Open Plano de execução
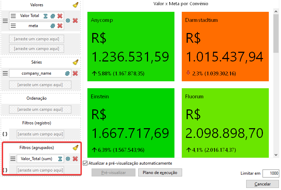Viewport: 281px width, 190px height. [x=160, y=173]
